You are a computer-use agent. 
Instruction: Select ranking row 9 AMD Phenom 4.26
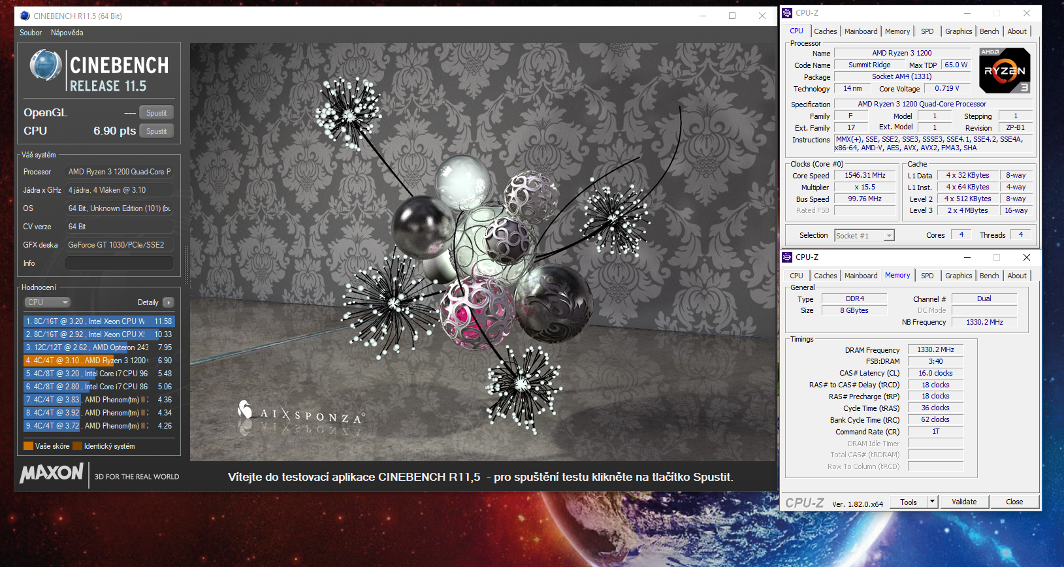pyautogui.click(x=99, y=426)
